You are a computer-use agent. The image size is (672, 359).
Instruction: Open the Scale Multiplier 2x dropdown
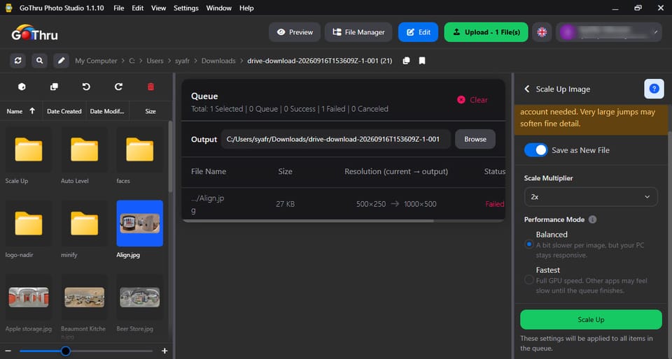click(x=591, y=196)
